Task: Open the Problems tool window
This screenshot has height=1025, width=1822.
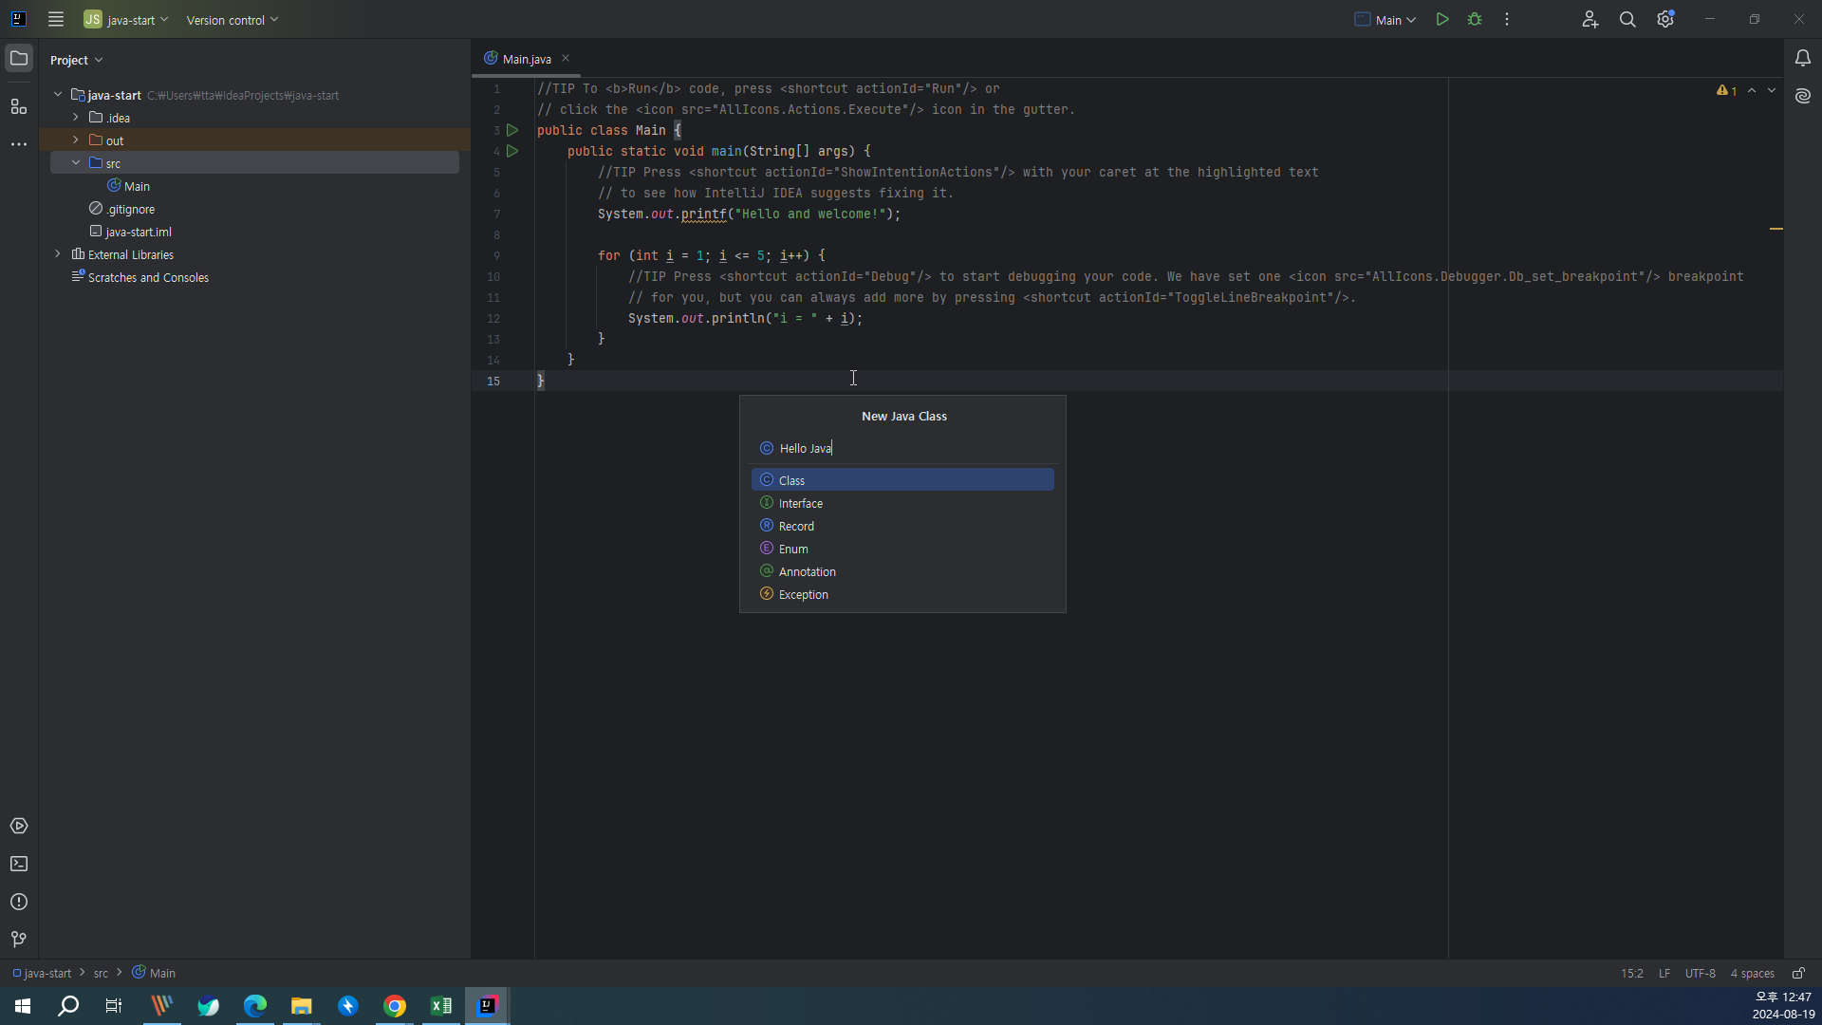Action: coord(19,902)
